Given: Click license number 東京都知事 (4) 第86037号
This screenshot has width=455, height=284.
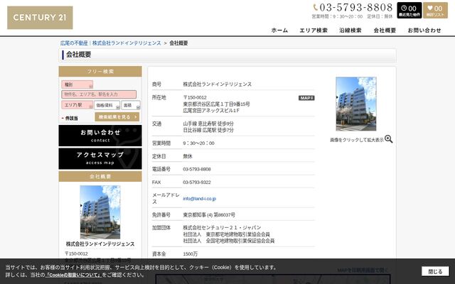Looking at the screenshot, I should (209, 215).
